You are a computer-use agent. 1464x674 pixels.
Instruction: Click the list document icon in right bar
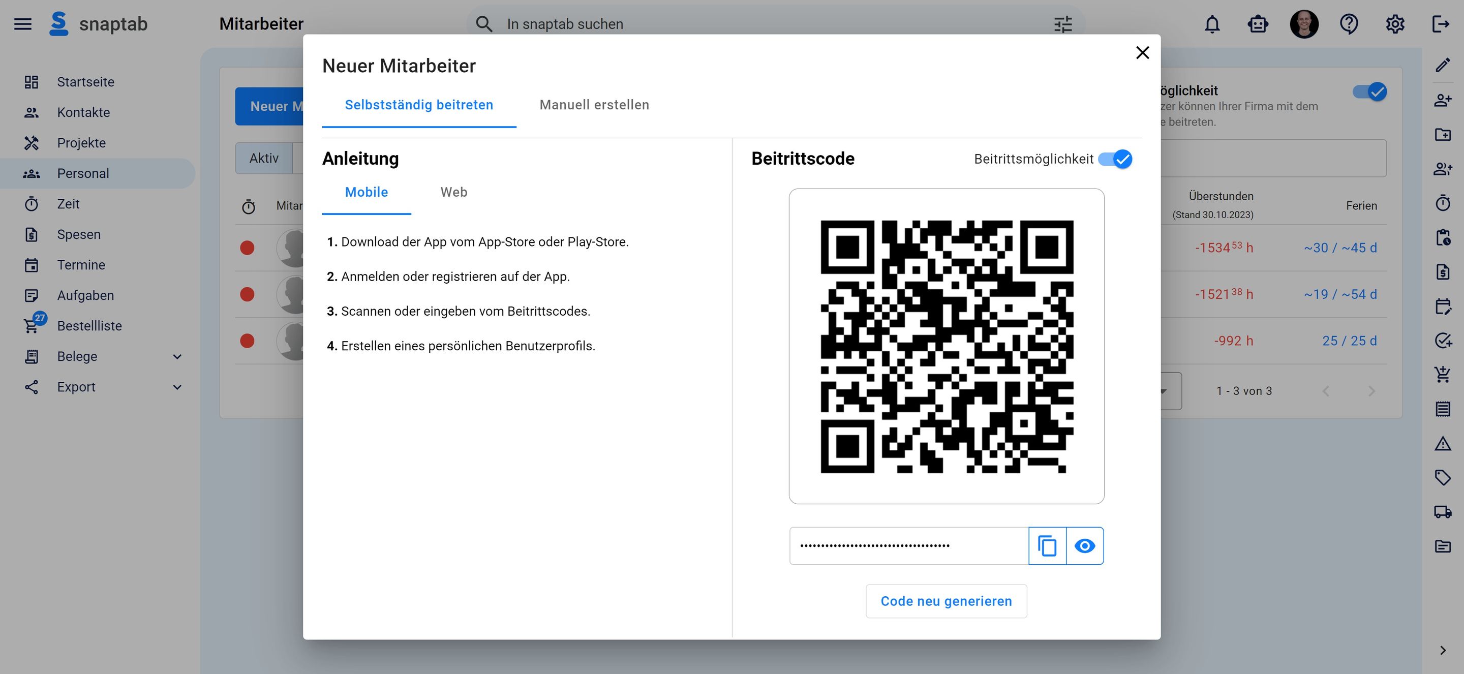pos(1443,409)
